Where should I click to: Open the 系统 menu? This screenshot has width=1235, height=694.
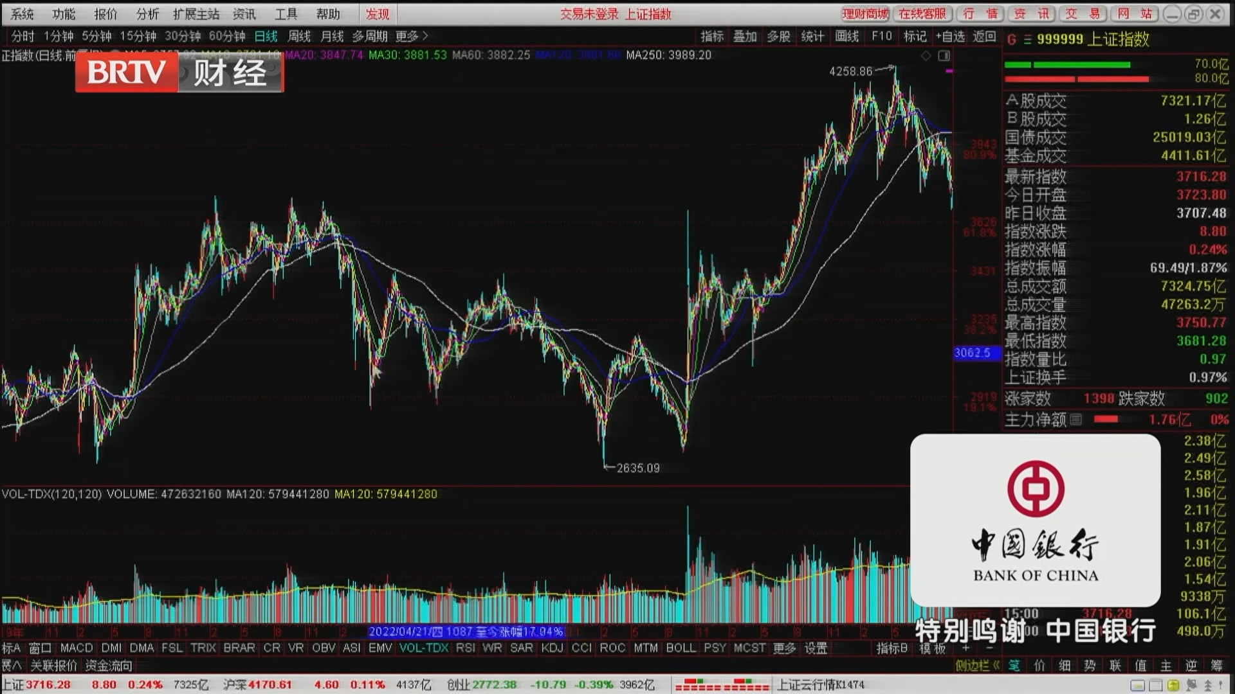(22, 14)
